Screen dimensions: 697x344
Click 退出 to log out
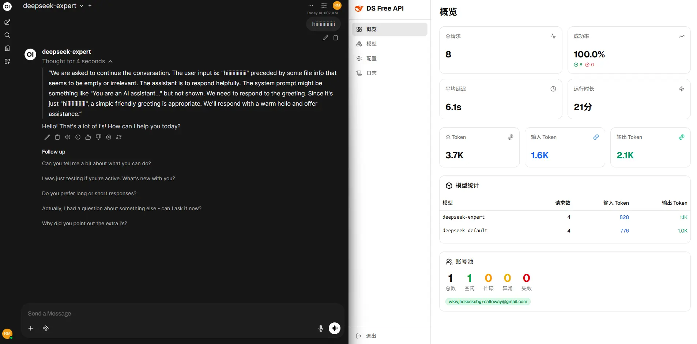[x=366, y=336]
